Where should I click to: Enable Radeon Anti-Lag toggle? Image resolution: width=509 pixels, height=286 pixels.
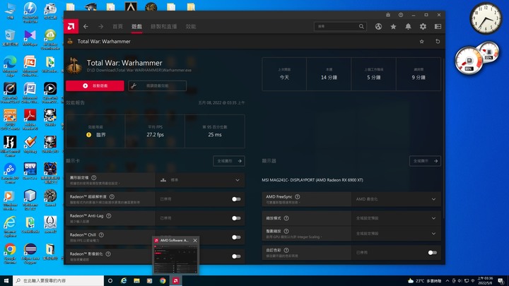click(236, 218)
